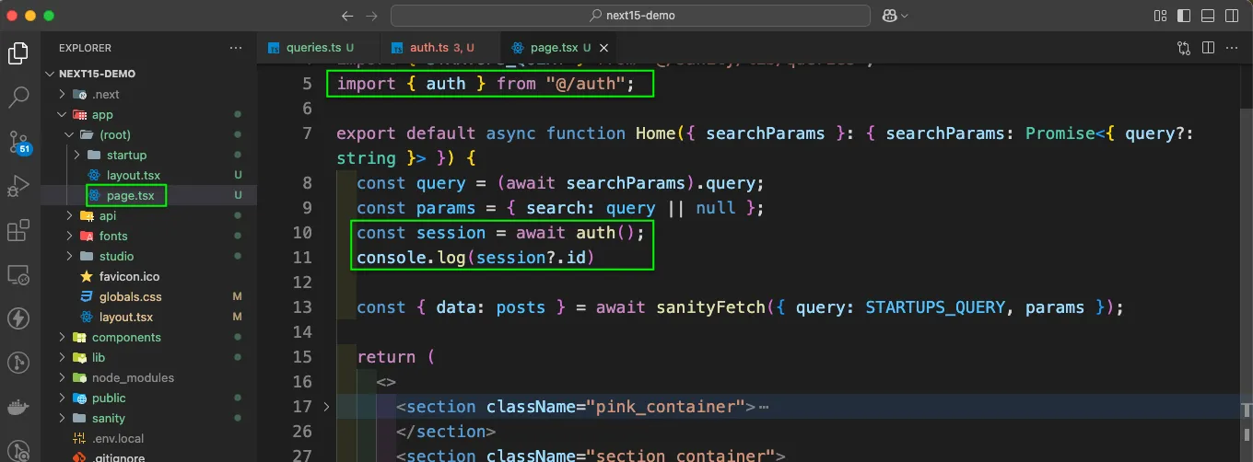Click the Home function name on line 7
Screen dimensions: 1253x462
(x=656, y=133)
